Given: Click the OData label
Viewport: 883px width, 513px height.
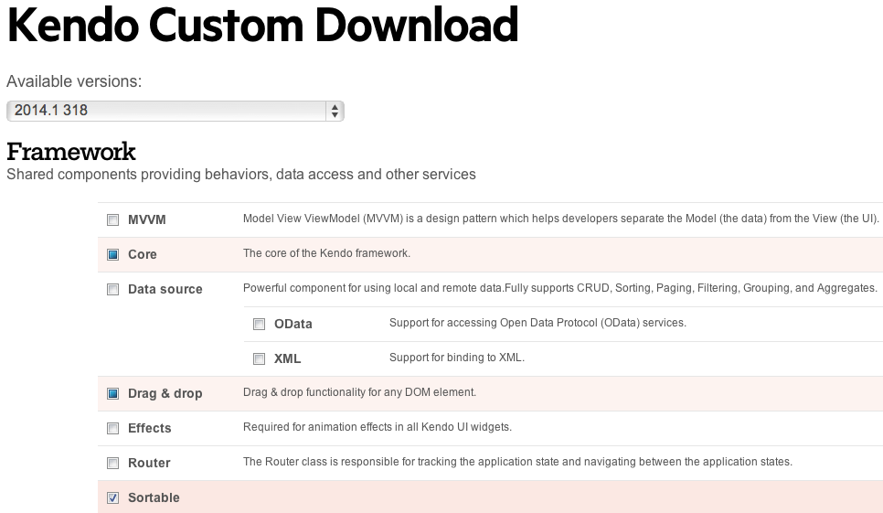Looking at the screenshot, I should tap(293, 324).
